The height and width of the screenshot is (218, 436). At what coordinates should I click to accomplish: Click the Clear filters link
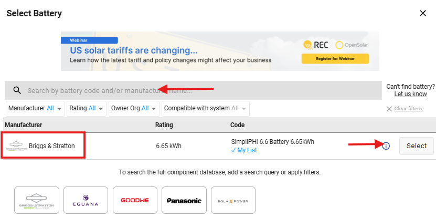click(x=408, y=109)
